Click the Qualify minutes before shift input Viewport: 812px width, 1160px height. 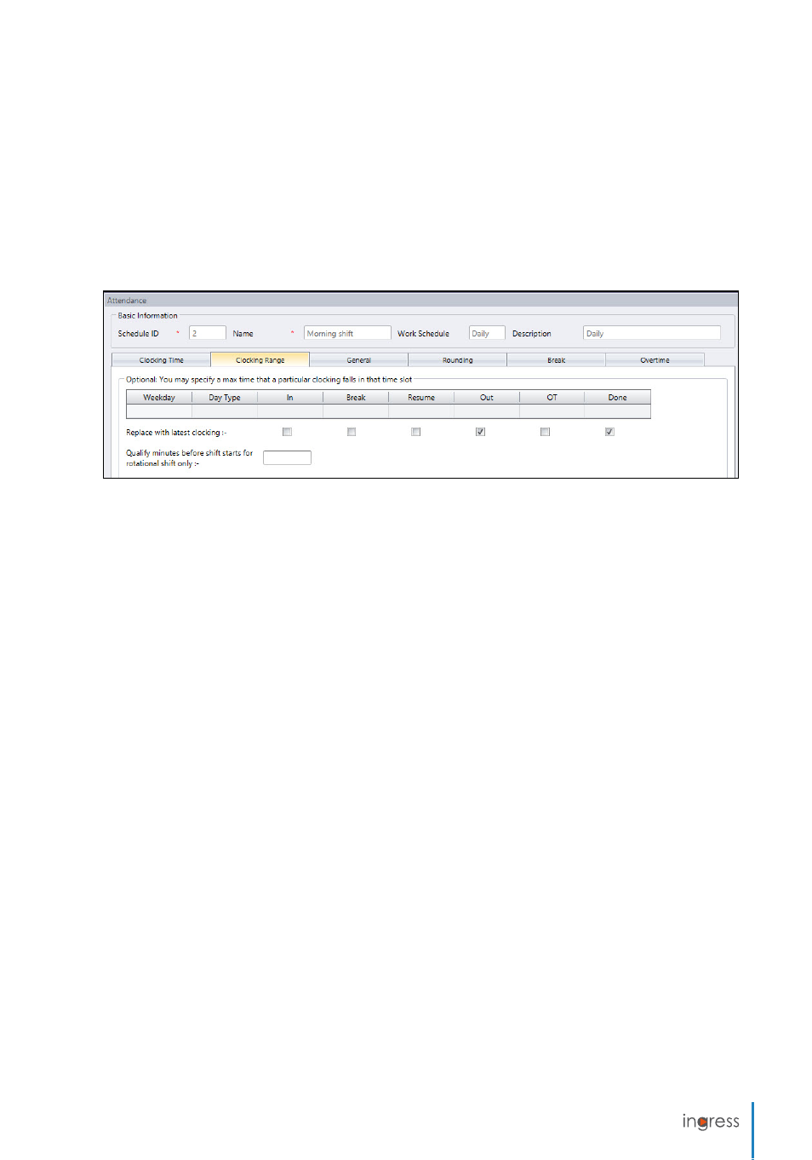pos(287,457)
